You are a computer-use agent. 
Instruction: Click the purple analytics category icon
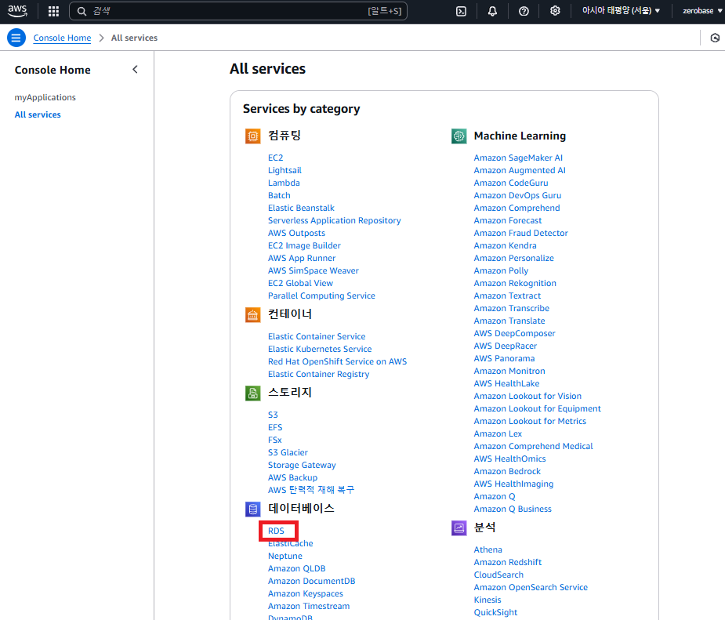pos(459,528)
